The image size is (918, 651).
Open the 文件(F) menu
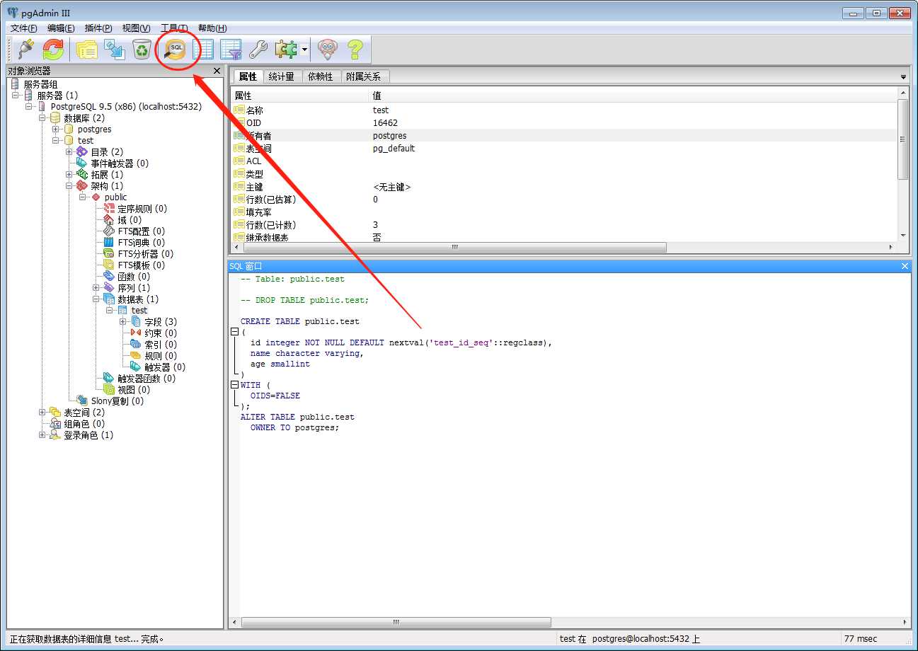coord(23,28)
